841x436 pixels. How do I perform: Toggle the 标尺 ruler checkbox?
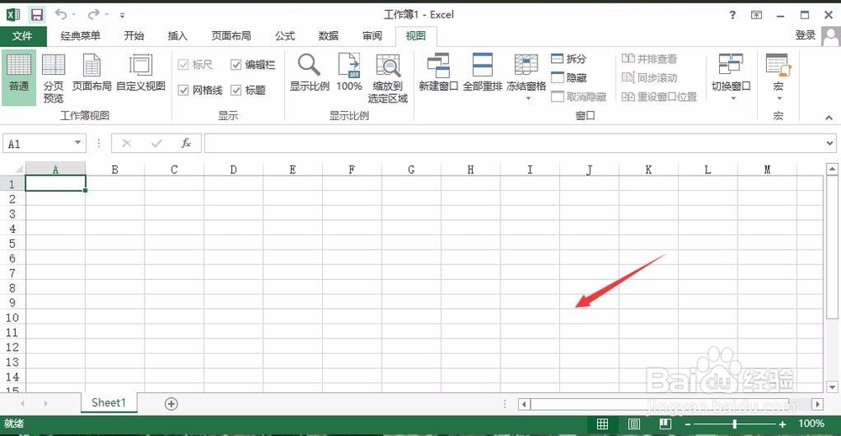point(183,65)
